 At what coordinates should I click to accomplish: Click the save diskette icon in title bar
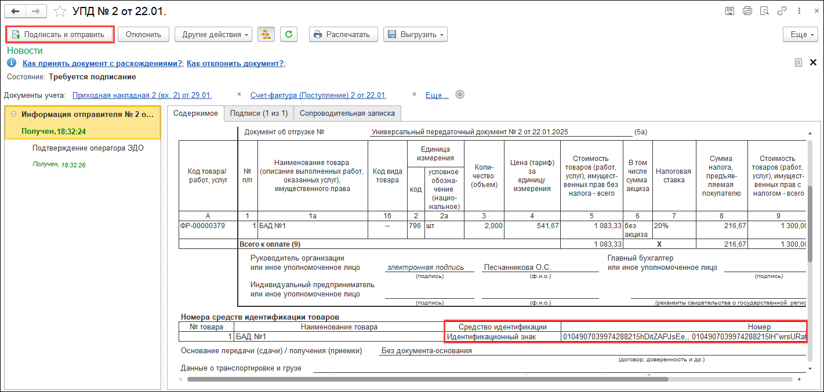730,11
